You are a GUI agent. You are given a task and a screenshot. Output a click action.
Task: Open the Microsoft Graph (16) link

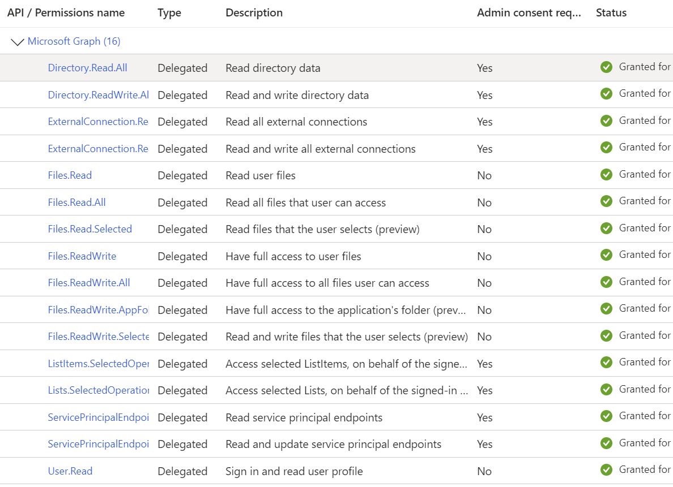(74, 41)
